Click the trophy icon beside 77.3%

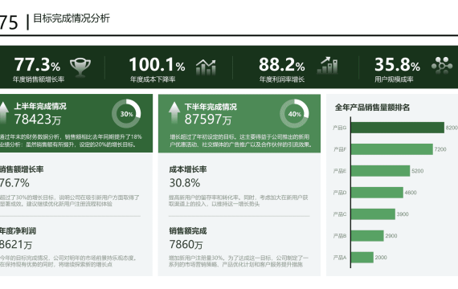(x=80, y=67)
